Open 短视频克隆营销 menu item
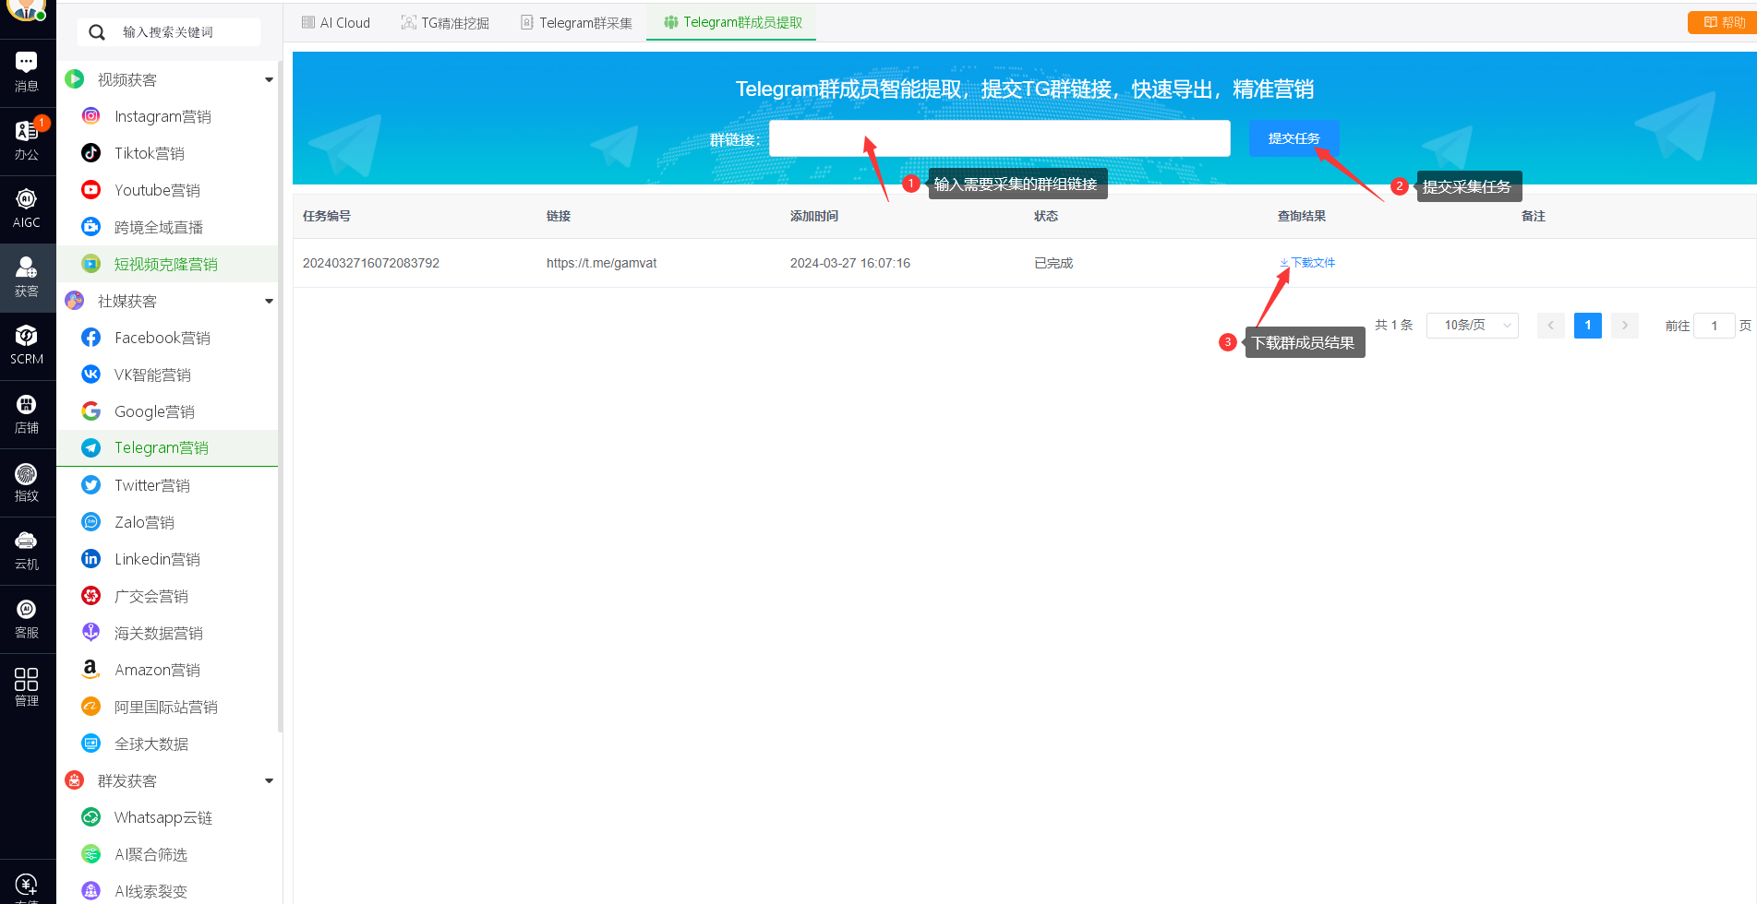 (x=168, y=264)
